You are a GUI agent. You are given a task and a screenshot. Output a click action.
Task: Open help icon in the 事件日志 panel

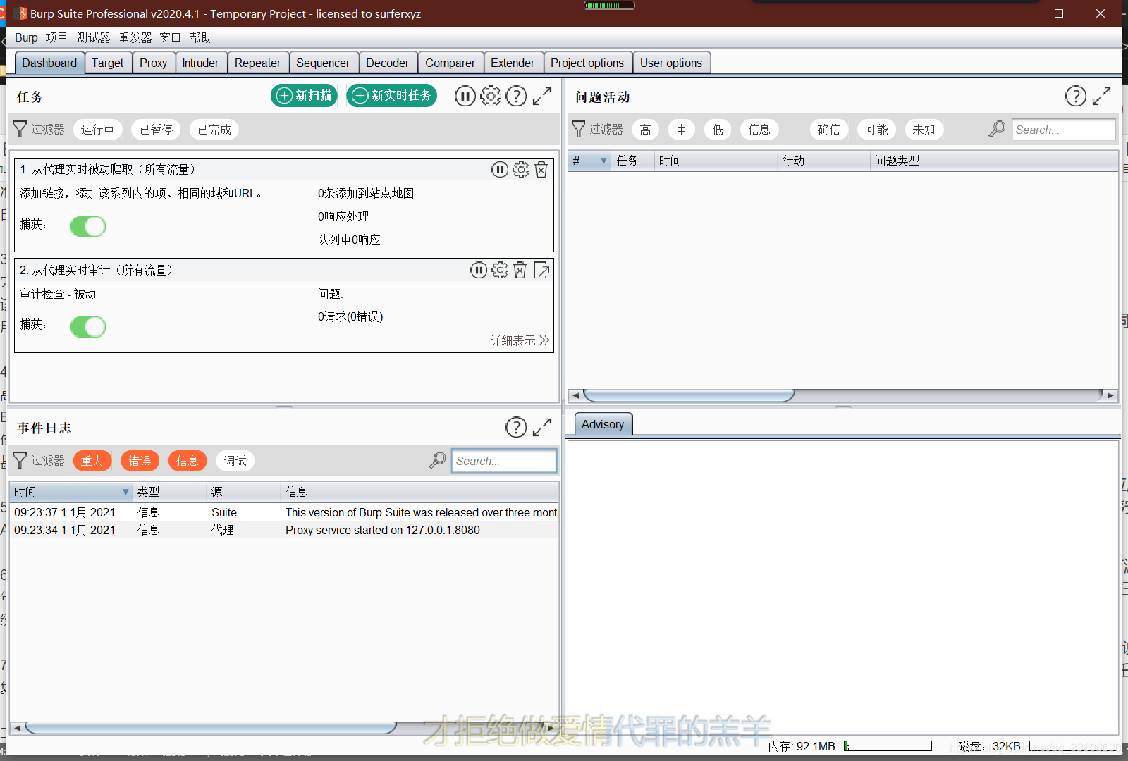coord(516,427)
